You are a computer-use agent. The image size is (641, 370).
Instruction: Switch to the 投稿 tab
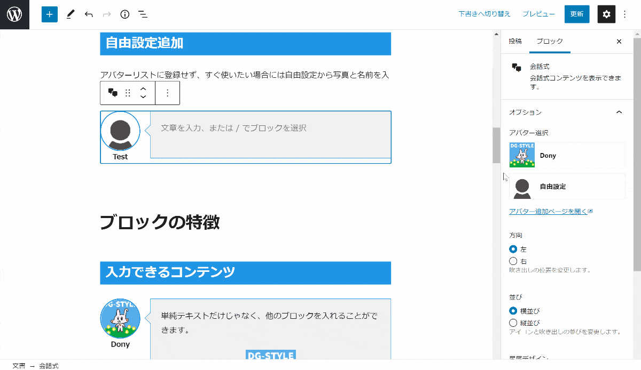coord(515,41)
